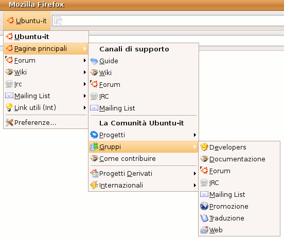Image resolution: width=284 pixels, height=239 pixels.
Task: Select Come contribuire menu entry
Action: [x=144, y=158]
